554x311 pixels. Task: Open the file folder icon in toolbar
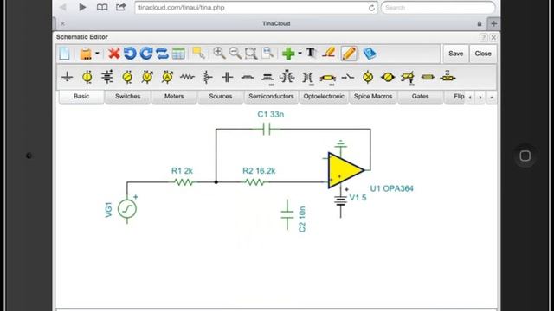86,54
